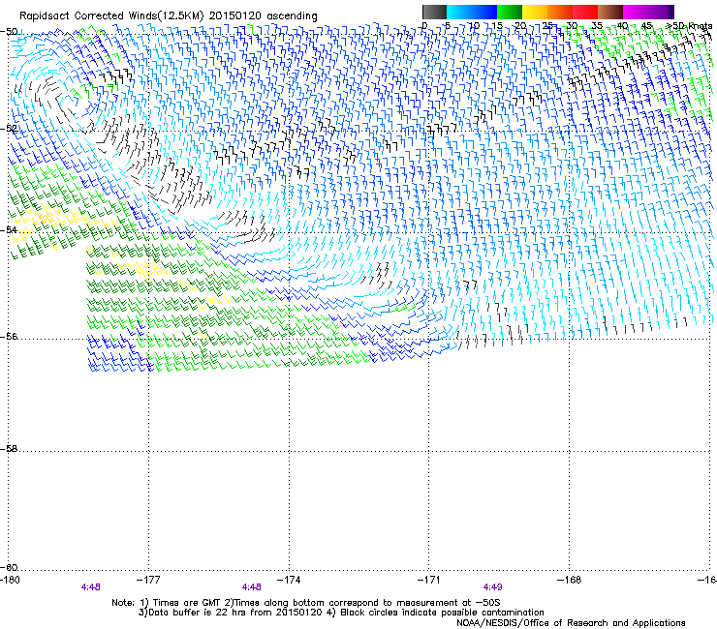The height and width of the screenshot is (629, 717).
Task: Click the 'Times are GMT' note line
Action: (306, 603)
